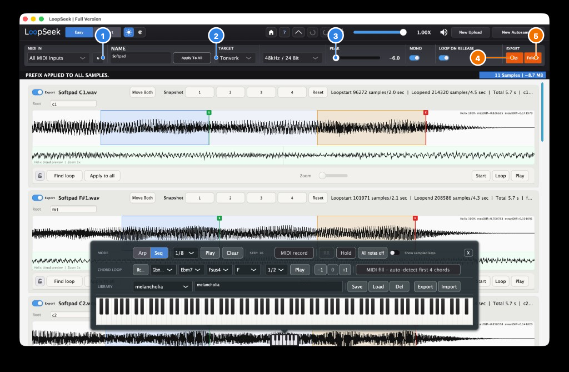Open the melancholia library dropdown

(x=162, y=286)
